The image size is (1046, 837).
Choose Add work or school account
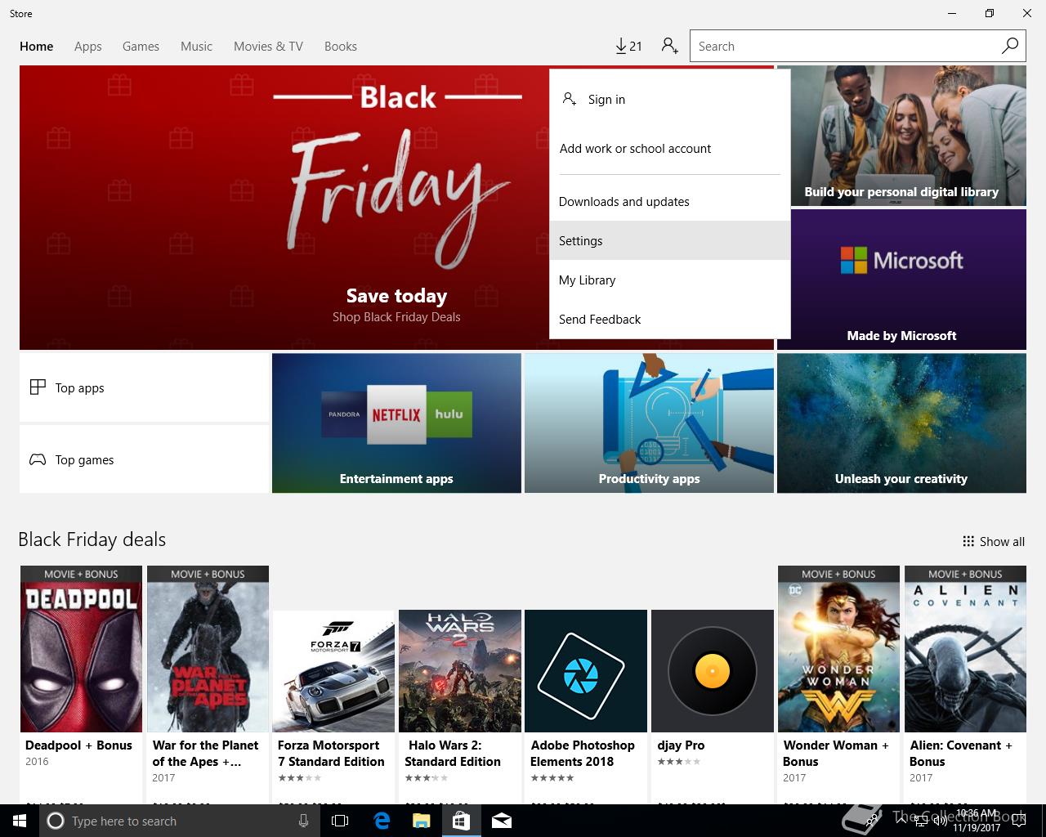(x=670, y=148)
